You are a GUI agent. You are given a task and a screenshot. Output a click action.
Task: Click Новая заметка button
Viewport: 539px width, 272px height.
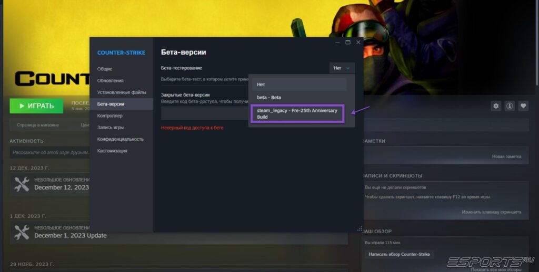tap(506, 156)
